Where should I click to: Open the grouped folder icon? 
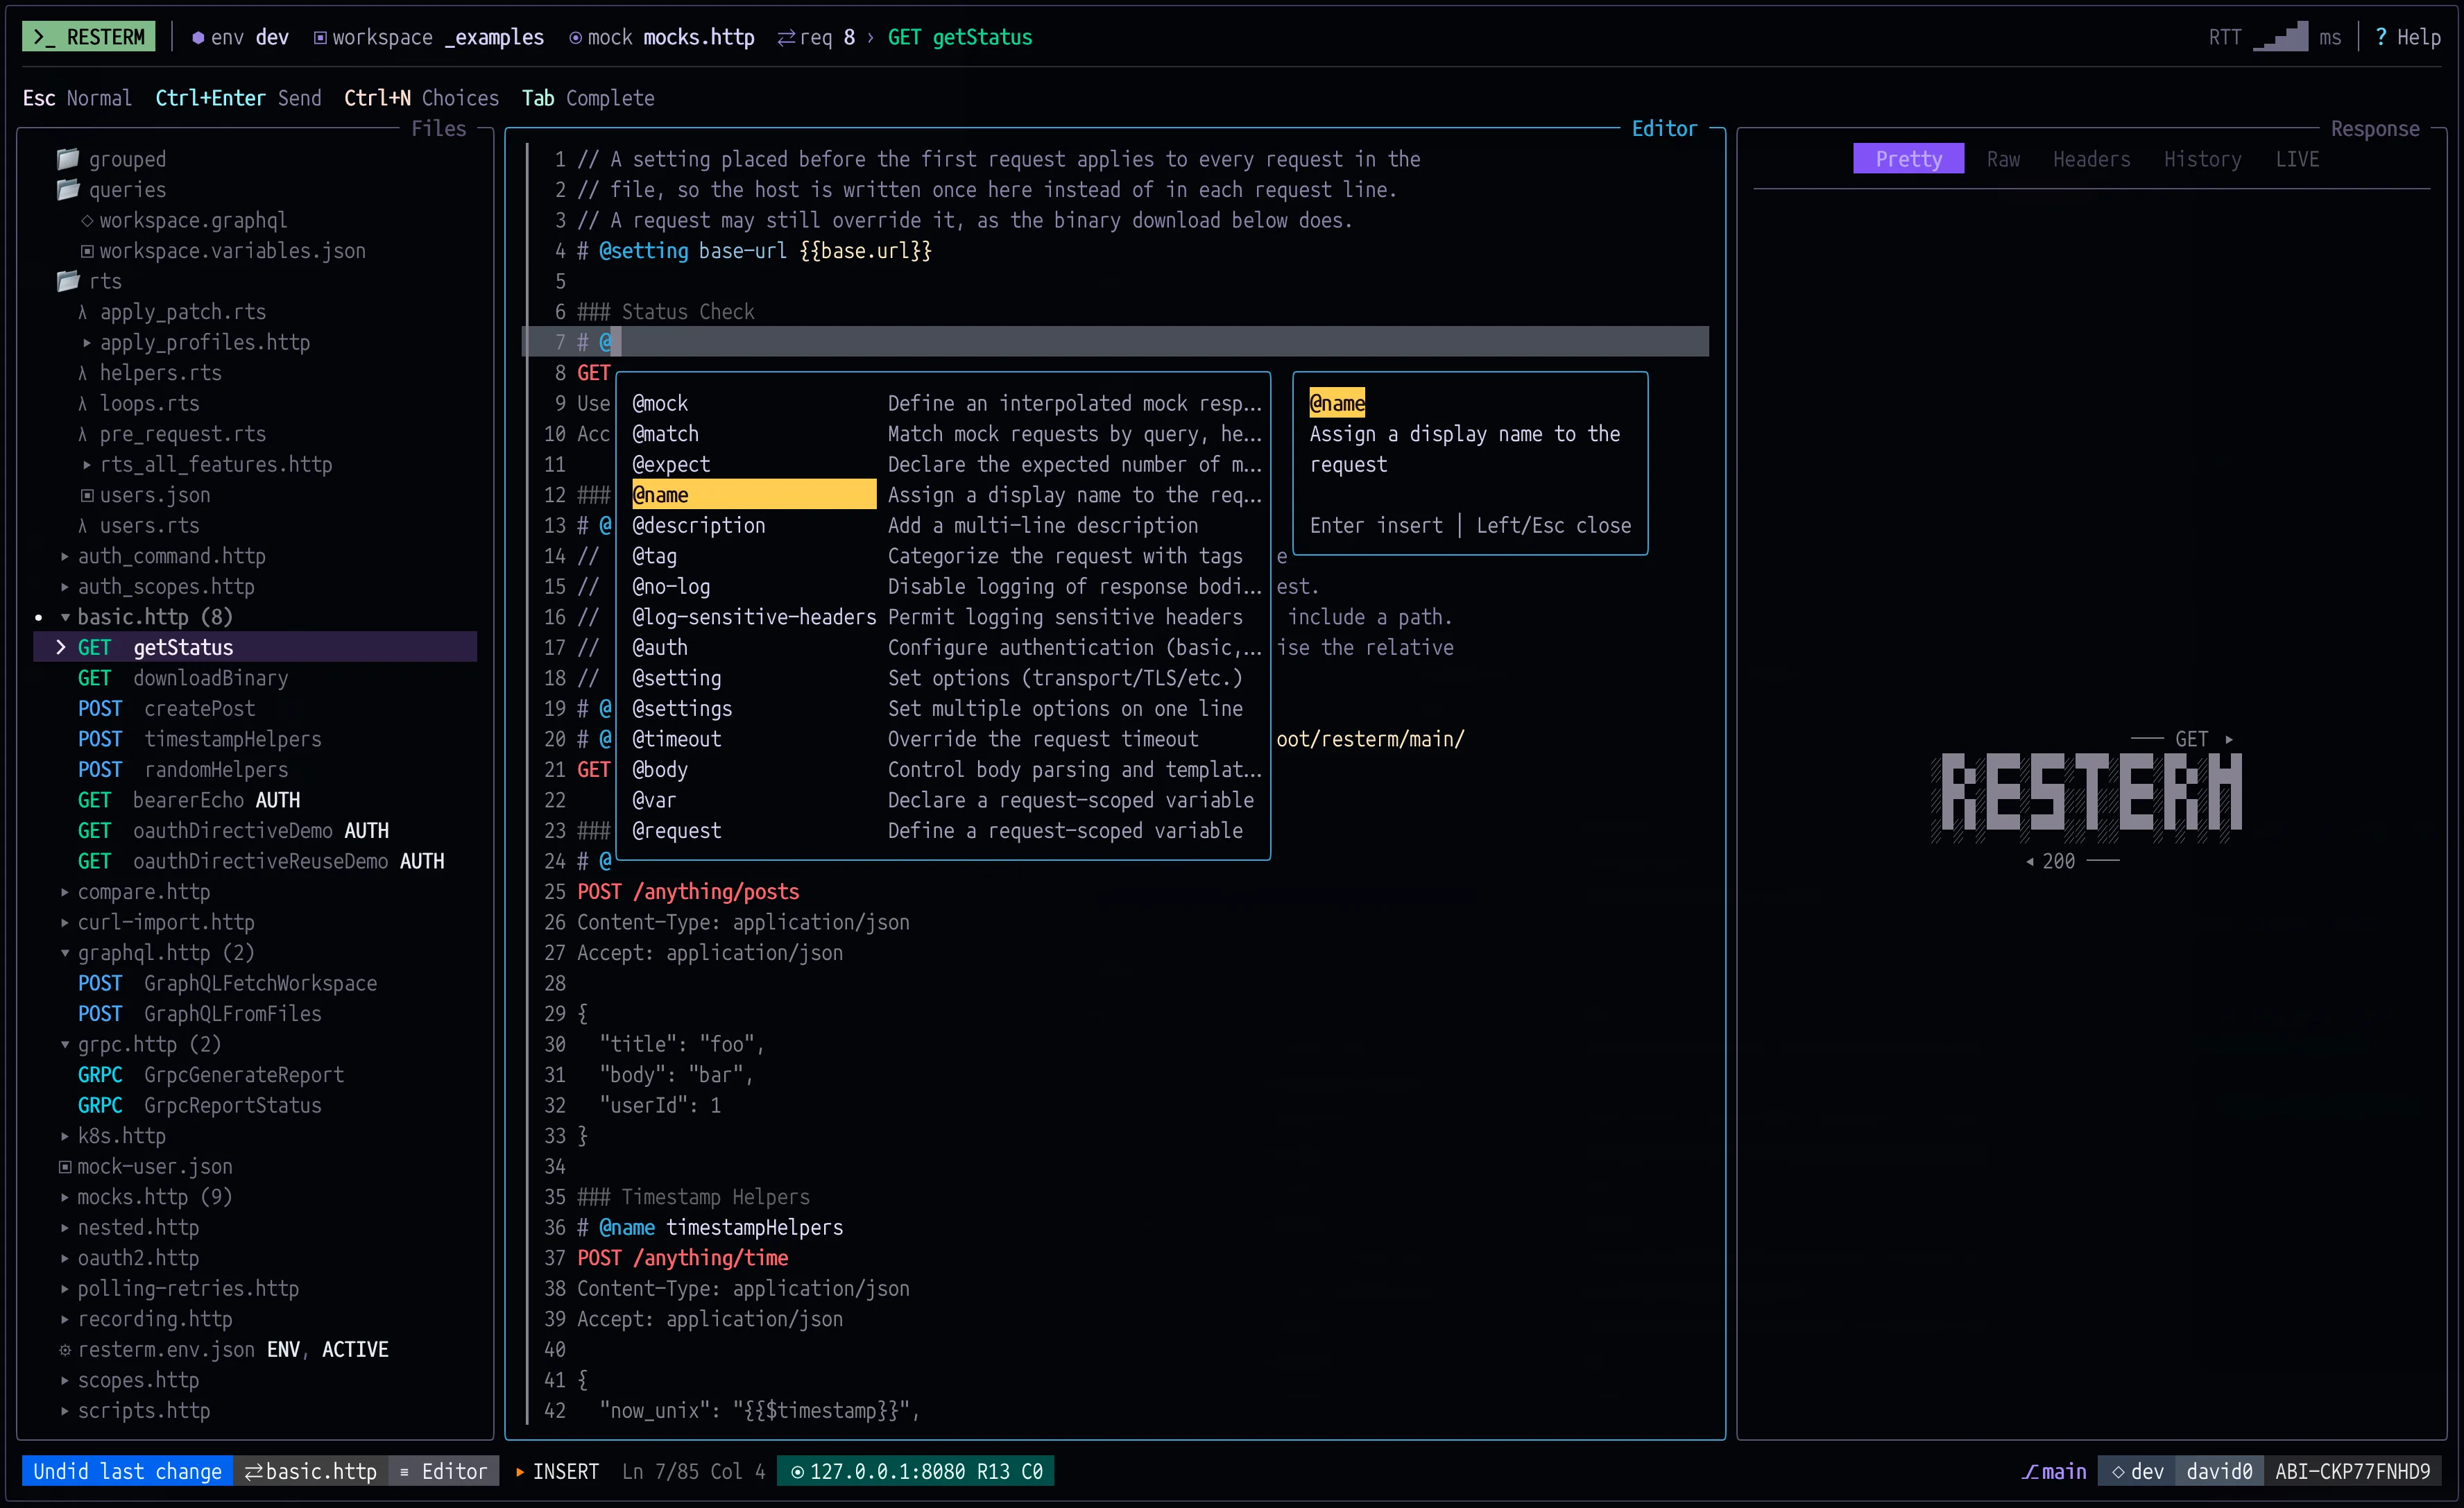pyautogui.click(x=67, y=159)
